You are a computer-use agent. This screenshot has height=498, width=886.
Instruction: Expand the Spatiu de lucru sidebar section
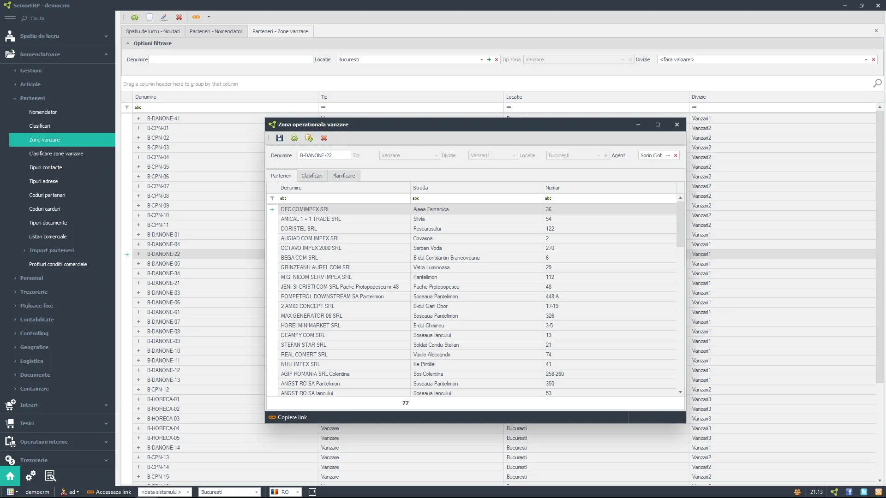tap(58, 36)
